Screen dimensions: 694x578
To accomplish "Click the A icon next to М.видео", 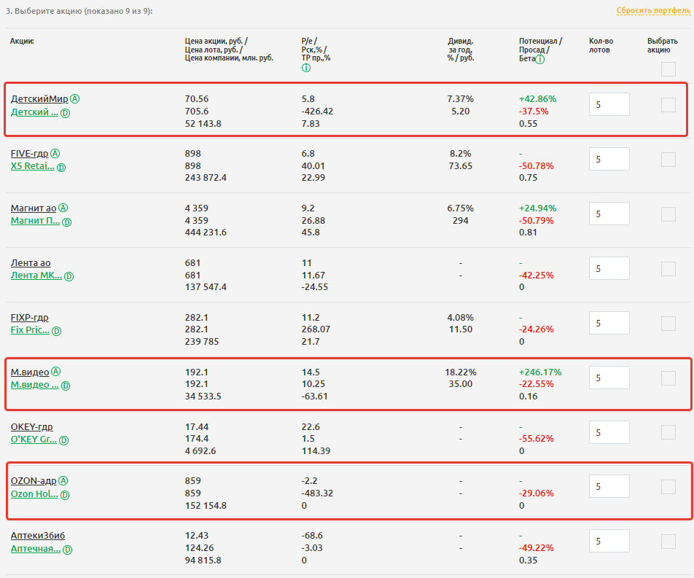I will [x=56, y=372].
